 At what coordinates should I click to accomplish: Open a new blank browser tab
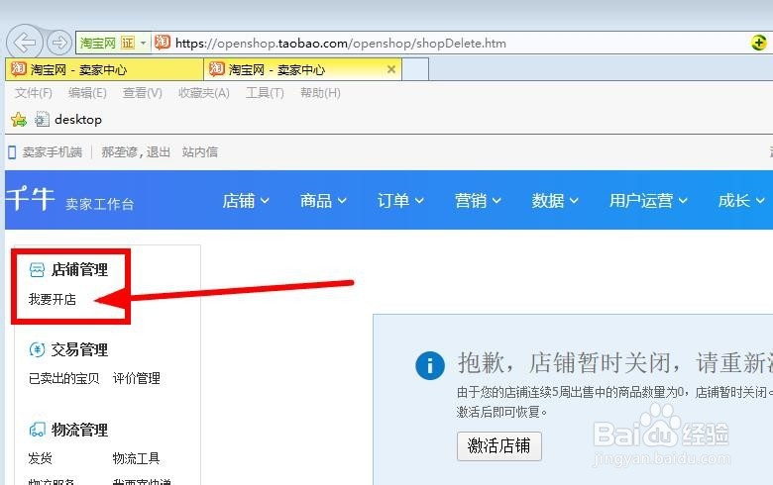[415, 69]
